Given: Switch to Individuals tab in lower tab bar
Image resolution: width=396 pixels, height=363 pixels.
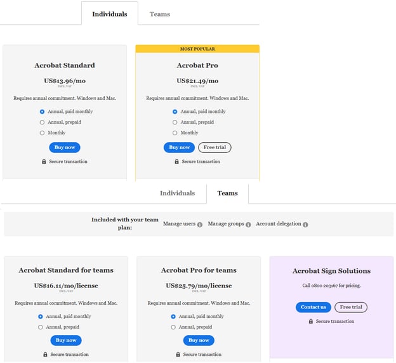Looking at the screenshot, I should [177, 194].
